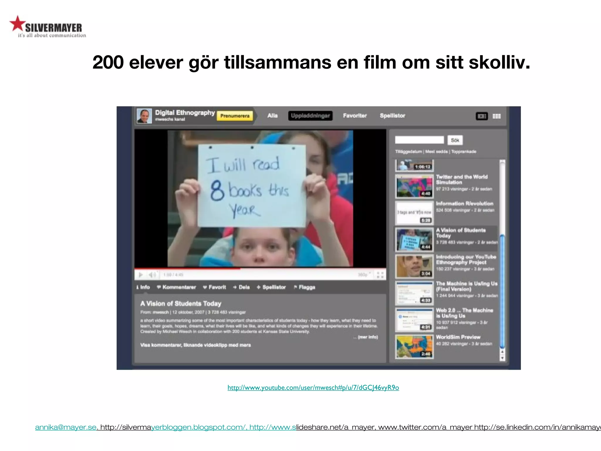Open the youtube.com/user/mwesch link below screenshot
Image resolution: width=601 pixels, height=451 pixels.
pyautogui.click(x=313, y=388)
